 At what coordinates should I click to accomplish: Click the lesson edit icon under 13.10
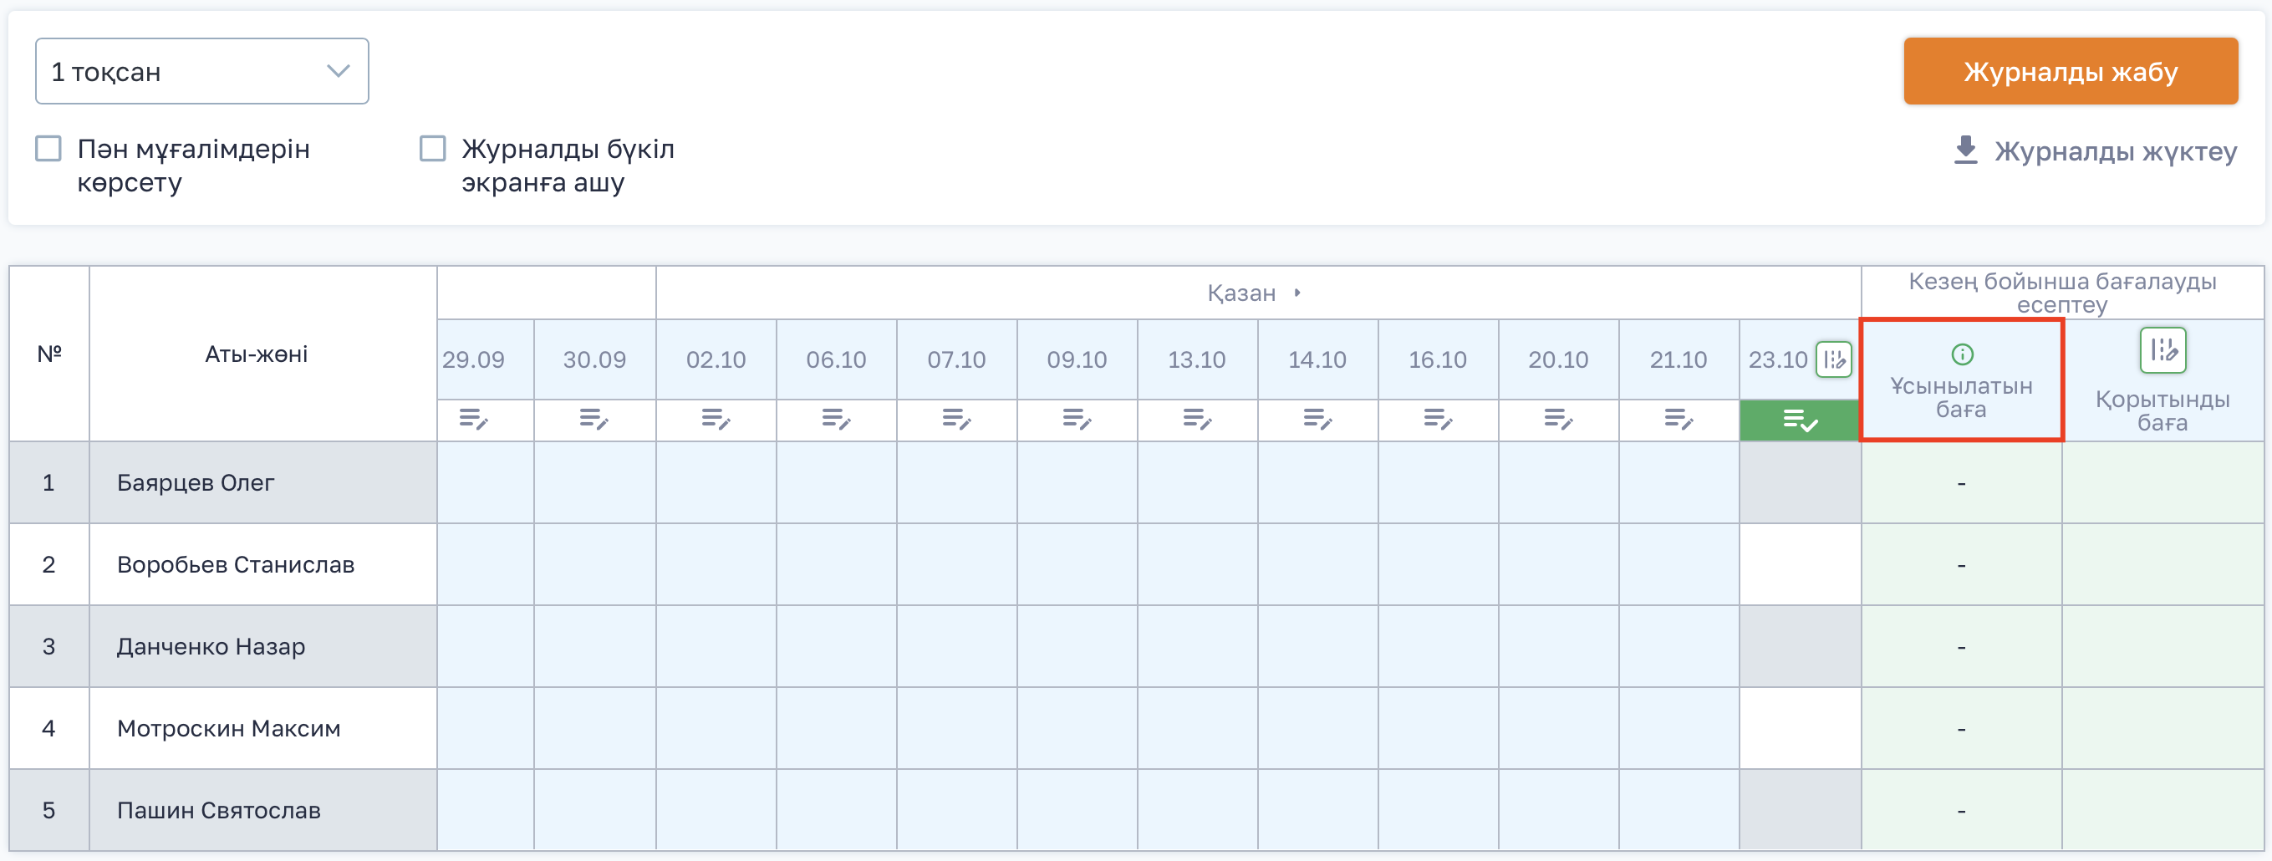tap(1197, 419)
